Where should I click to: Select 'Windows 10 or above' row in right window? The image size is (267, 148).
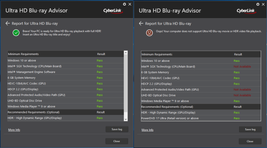(x=201, y=61)
